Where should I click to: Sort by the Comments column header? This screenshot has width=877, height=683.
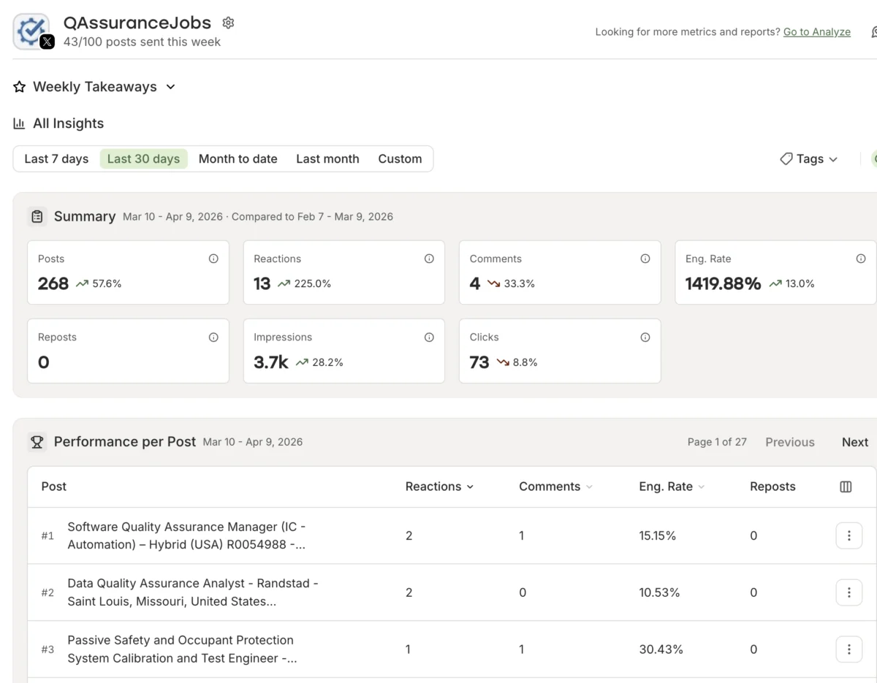(555, 487)
